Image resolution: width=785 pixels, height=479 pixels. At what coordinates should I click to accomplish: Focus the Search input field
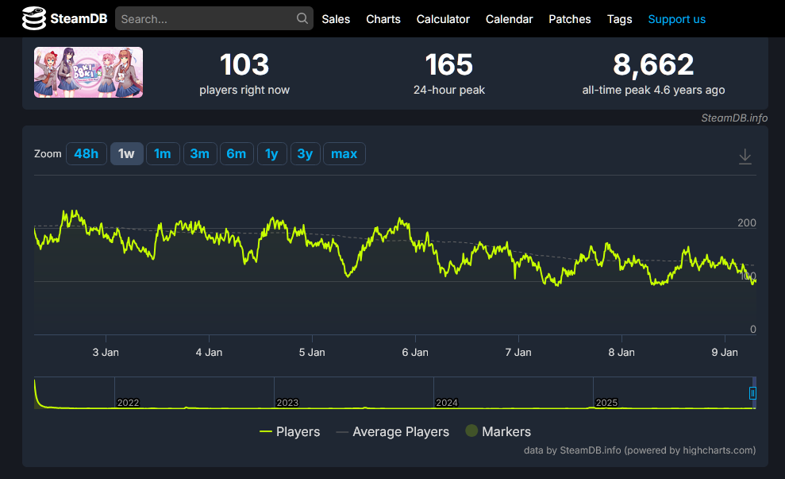(214, 18)
